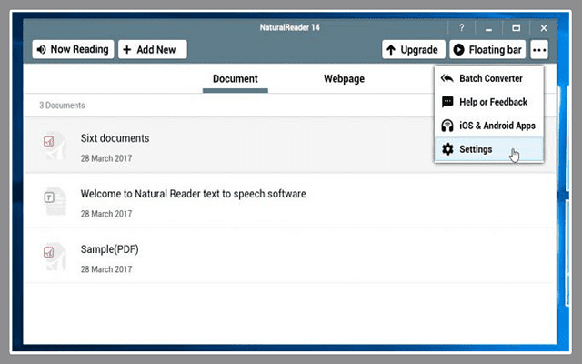Click the Sample(PDF) file icon
Screen dimensions: 582x364
coord(51,256)
